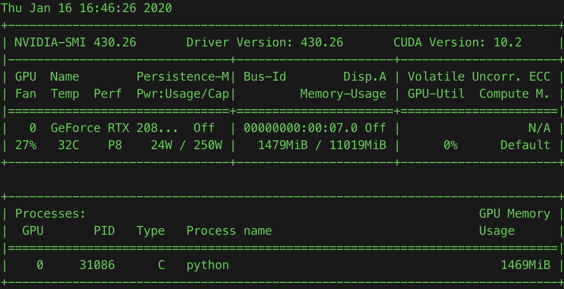Click the fan speed "27%"
Image resolution: width=564 pixels, height=289 pixels.
26,145
